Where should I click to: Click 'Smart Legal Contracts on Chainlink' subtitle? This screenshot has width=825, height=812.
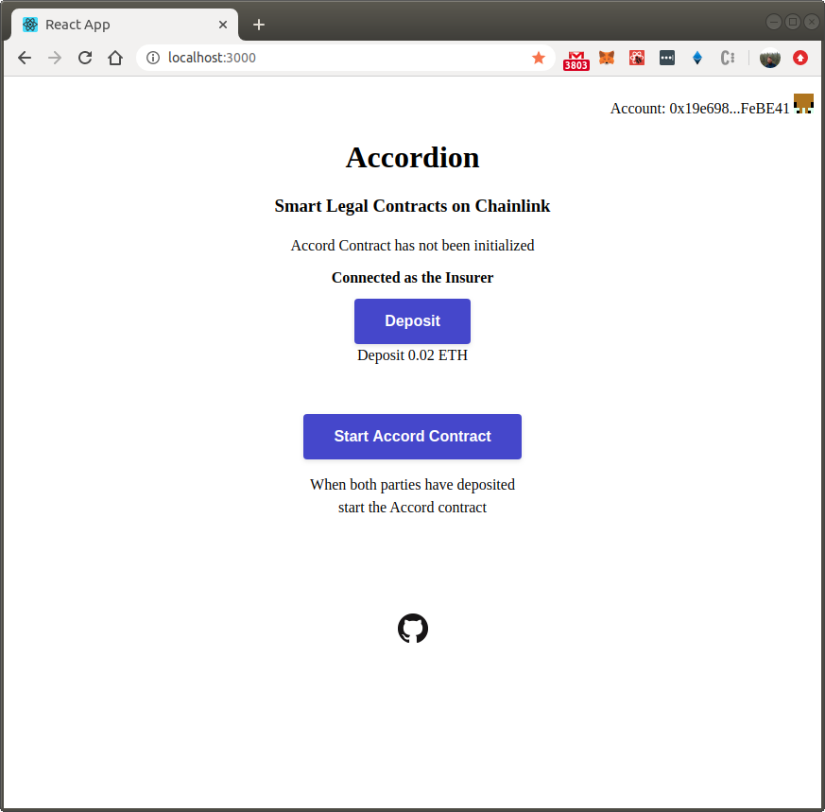click(x=412, y=206)
